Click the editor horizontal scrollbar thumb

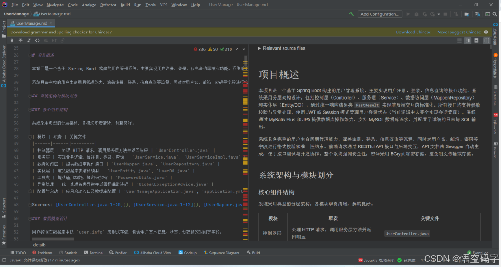pyautogui.click(x=53, y=239)
